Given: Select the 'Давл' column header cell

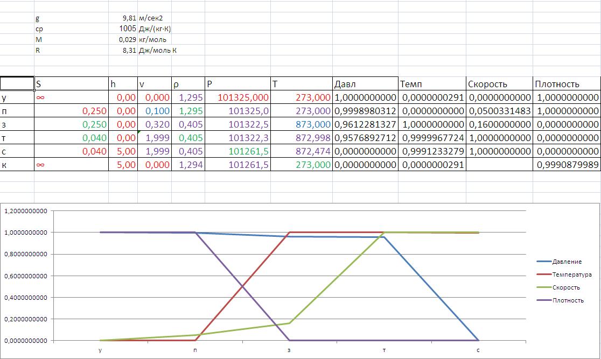Looking at the screenshot, I should (x=365, y=83).
